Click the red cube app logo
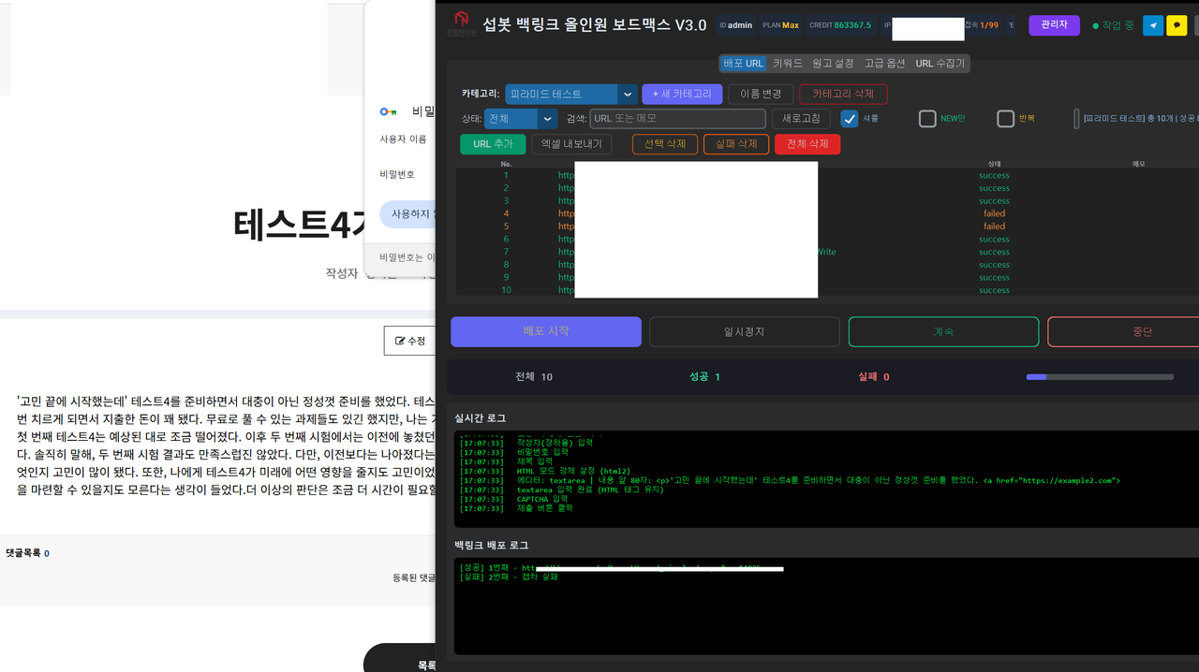 (x=461, y=19)
